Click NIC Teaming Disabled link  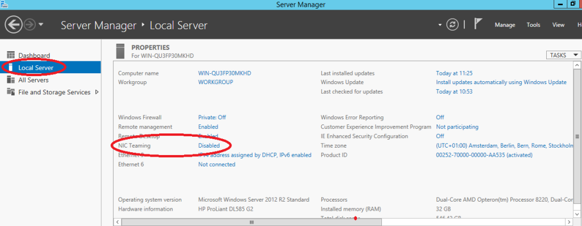[209, 145]
